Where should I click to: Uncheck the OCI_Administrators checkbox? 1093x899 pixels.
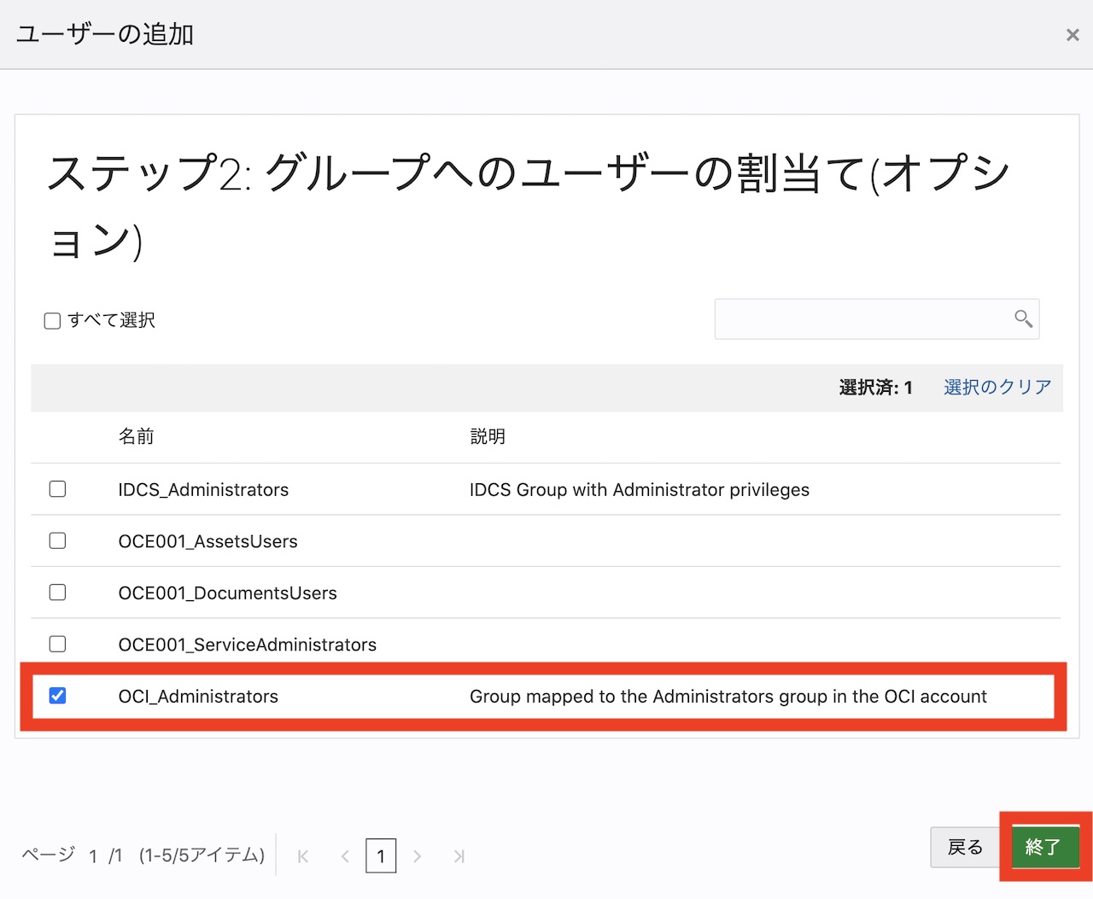coord(57,695)
